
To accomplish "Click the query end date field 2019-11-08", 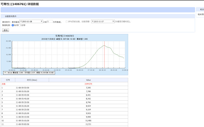I will pos(31,21).
